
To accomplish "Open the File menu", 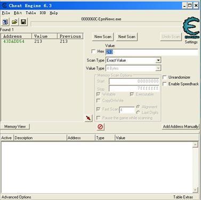I will point(6,13).
